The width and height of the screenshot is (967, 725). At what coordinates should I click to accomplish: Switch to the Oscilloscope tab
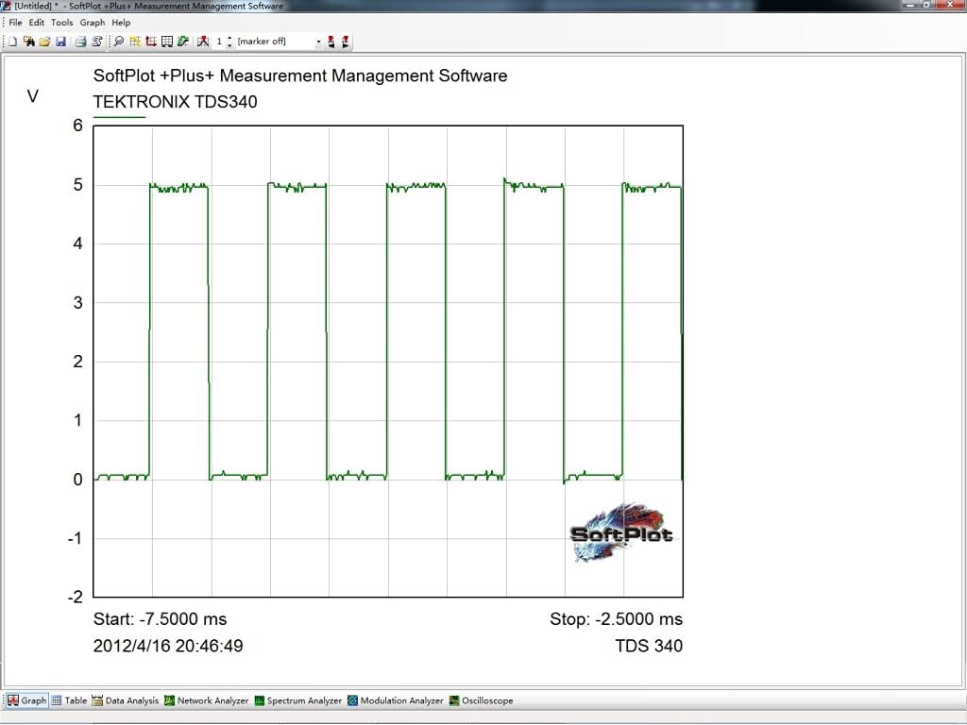click(482, 700)
